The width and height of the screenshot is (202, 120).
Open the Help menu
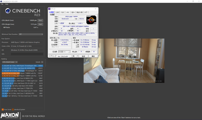[x=7, y=4]
